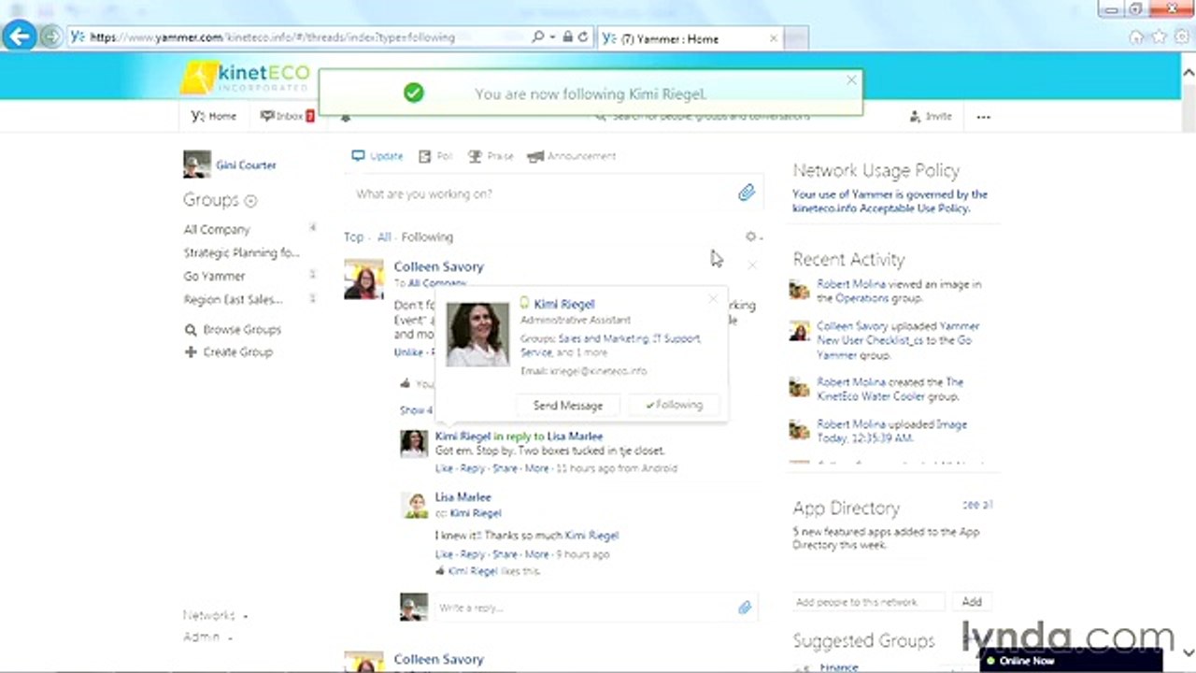Go back using the browser back arrow
Screen dimensions: 1196x673
click(x=19, y=36)
